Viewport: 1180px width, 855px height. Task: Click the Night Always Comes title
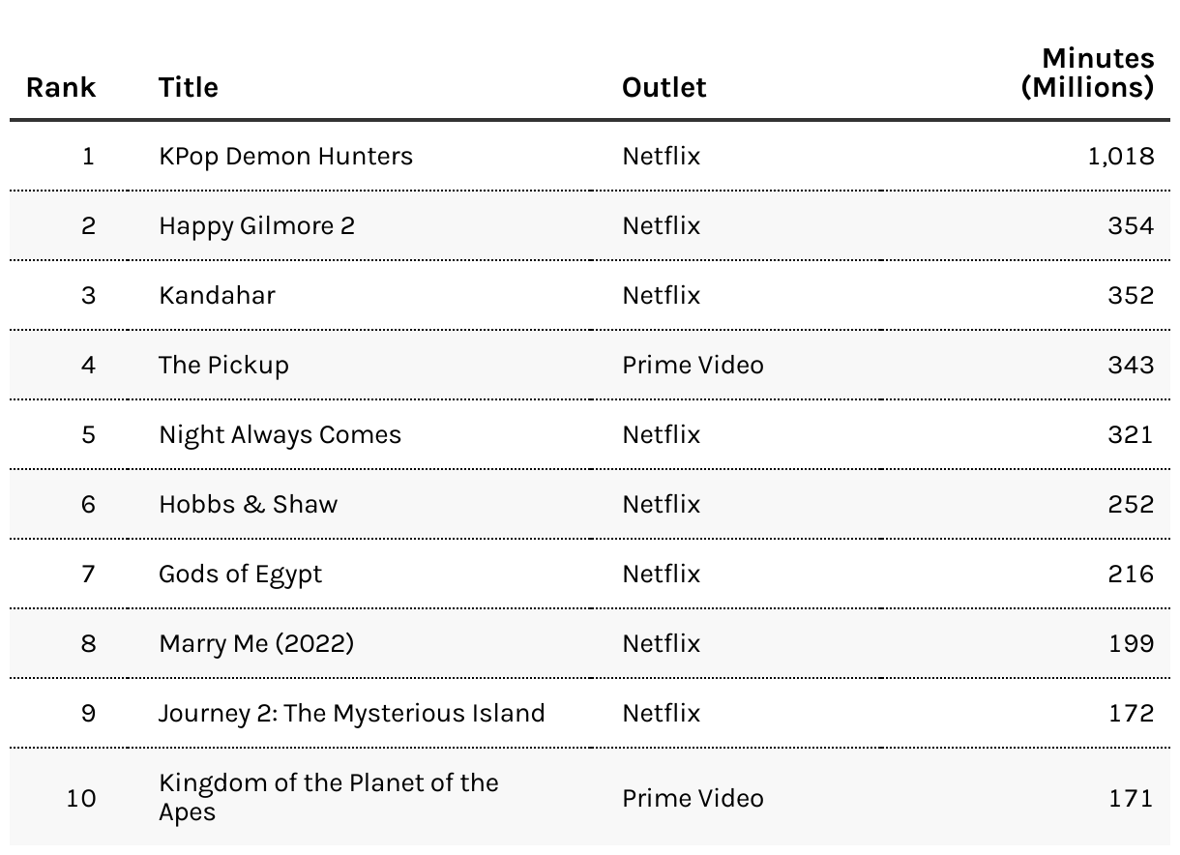(280, 434)
